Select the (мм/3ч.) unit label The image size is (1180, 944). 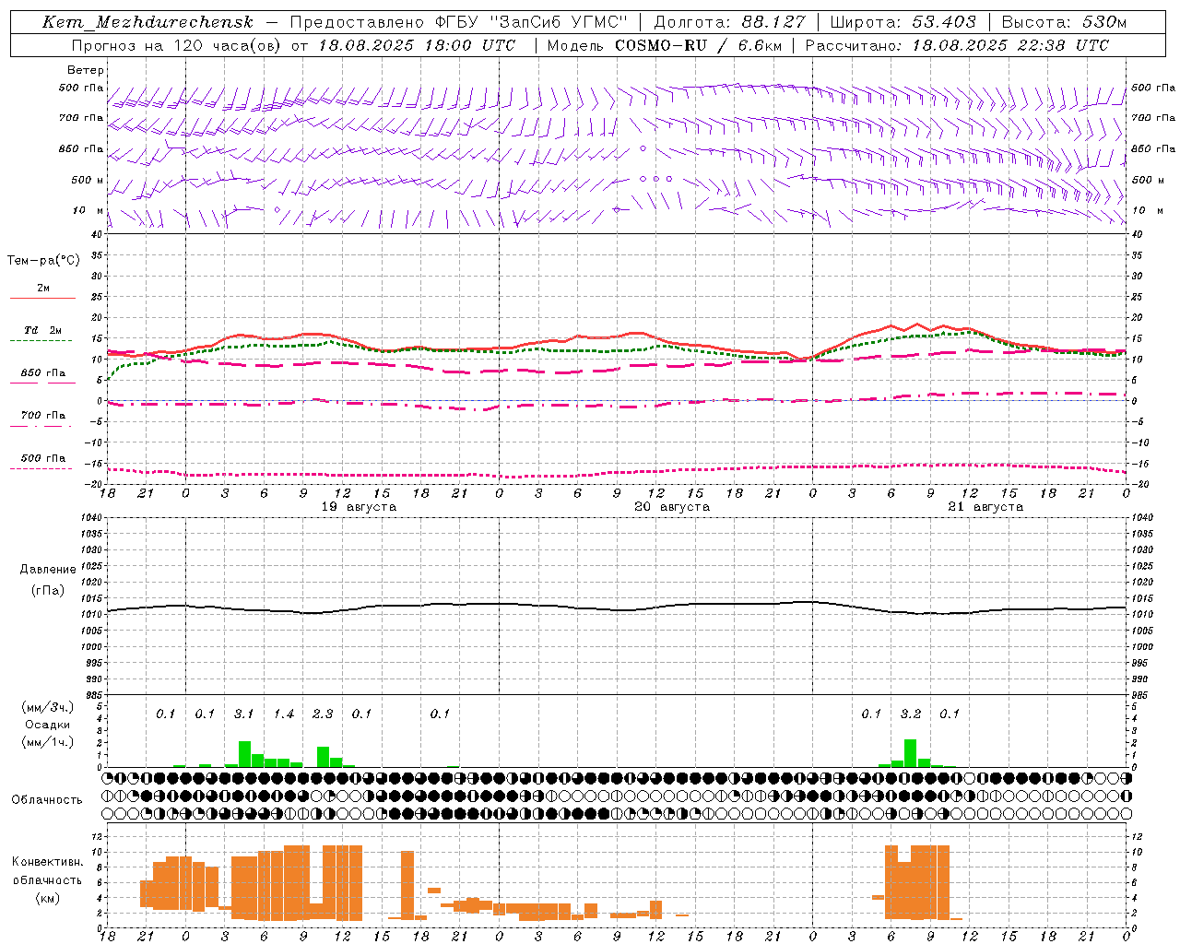47,708
